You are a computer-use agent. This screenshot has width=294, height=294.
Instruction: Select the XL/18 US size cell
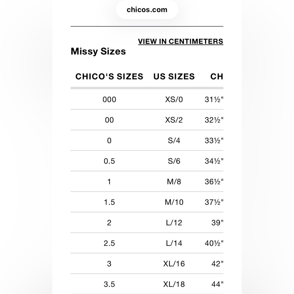[x=174, y=284]
